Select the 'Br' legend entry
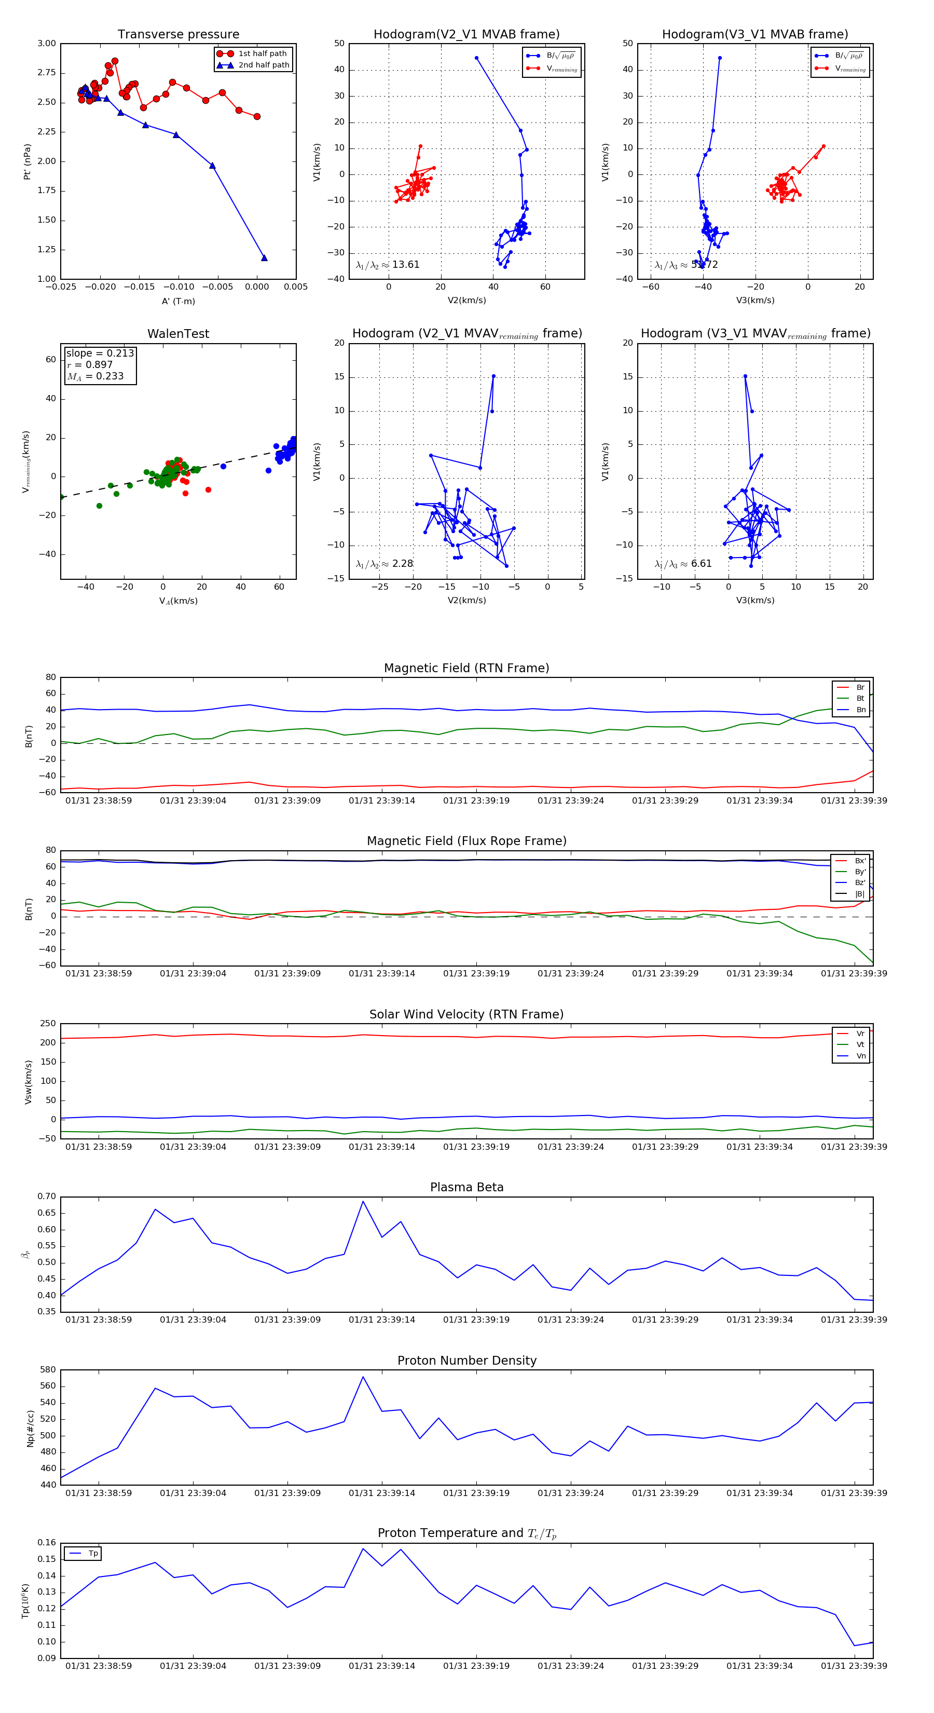The height and width of the screenshot is (1713, 934). 851,688
